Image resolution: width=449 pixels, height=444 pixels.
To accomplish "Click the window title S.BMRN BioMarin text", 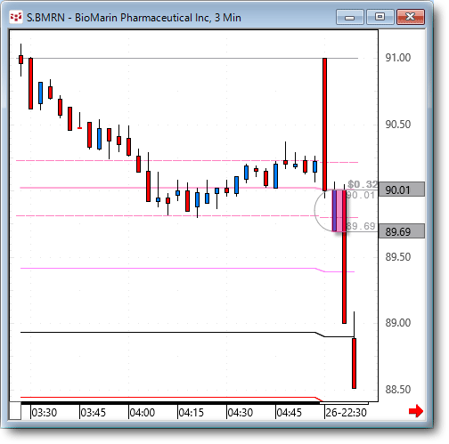I will tap(134, 18).
